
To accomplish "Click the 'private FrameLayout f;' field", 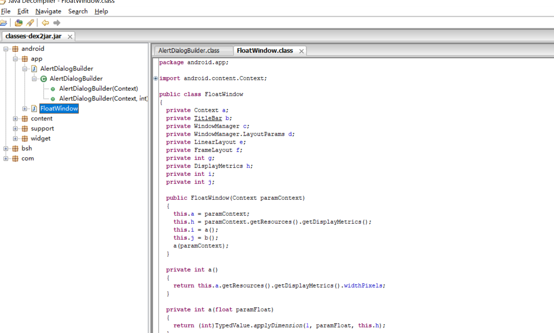I will (204, 150).
